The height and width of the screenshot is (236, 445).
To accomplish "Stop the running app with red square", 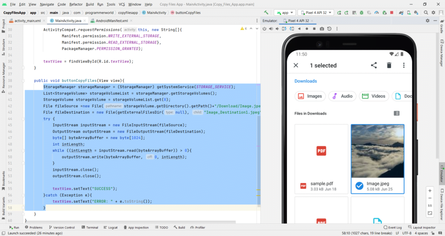I will point(392,13).
